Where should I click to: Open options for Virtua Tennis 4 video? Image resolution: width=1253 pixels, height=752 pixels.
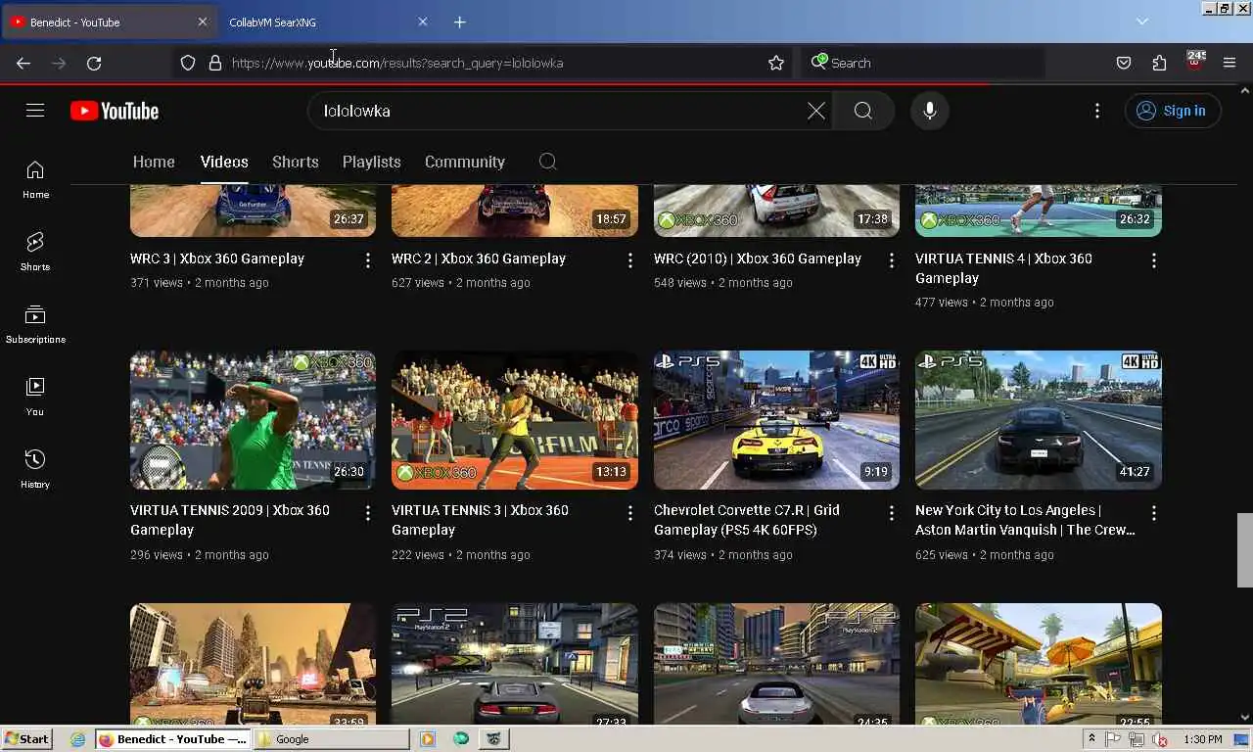coord(1154,260)
